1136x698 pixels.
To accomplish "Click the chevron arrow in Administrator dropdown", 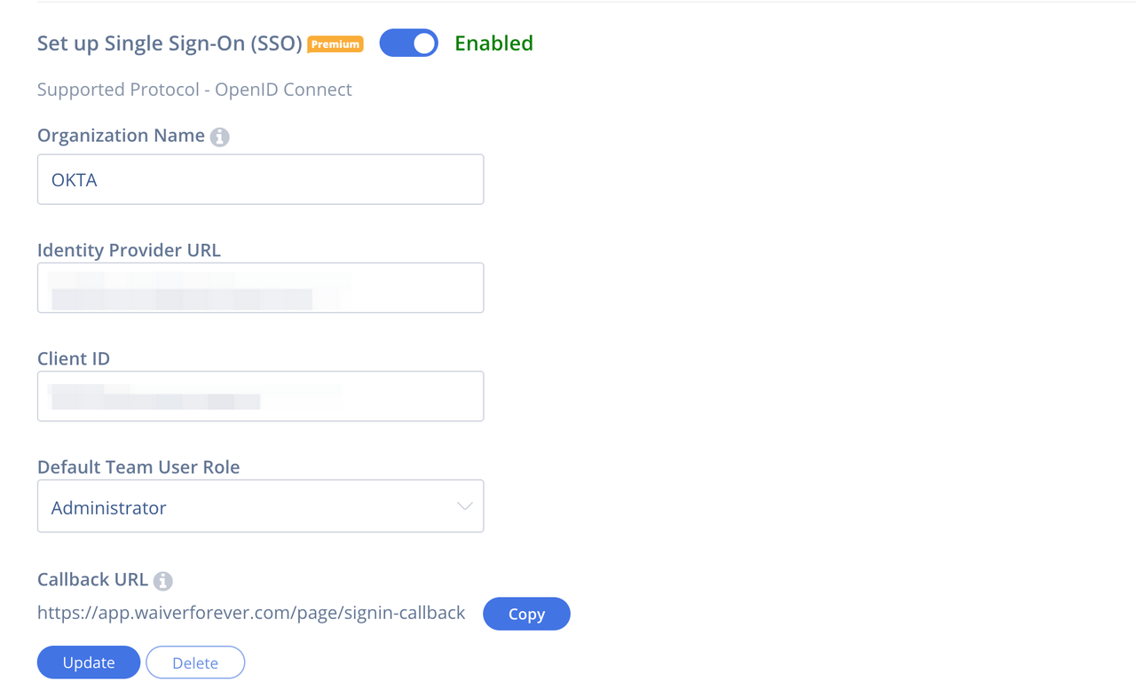I will pos(464,506).
